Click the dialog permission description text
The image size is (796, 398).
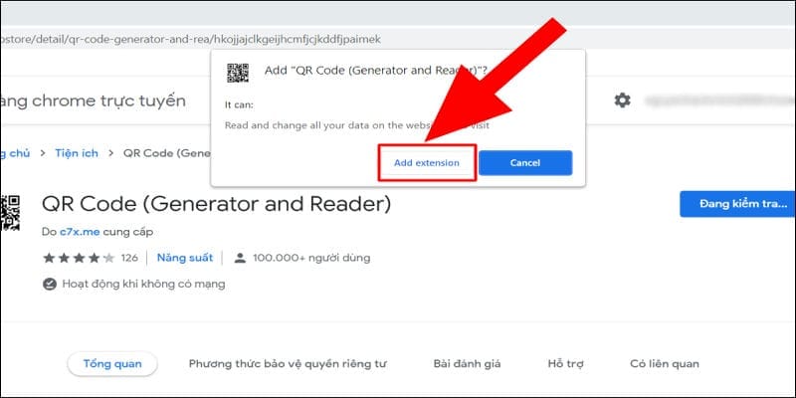click(357, 125)
